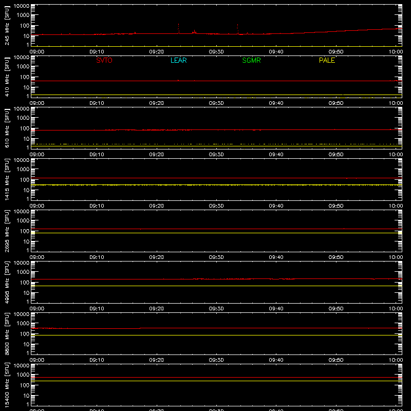This screenshot has width=411, height=411.
Task: Select the 245 MHz [SFU] axis title
Action: click(x=7, y=25)
